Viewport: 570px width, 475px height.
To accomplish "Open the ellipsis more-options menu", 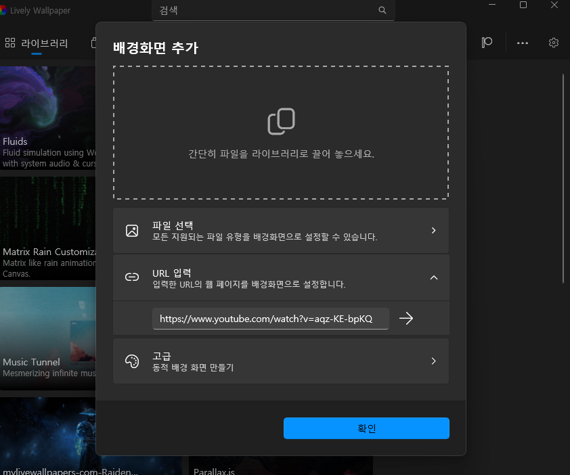I will coord(522,43).
